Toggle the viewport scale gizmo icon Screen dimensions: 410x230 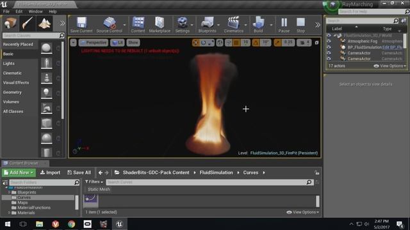(211, 43)
